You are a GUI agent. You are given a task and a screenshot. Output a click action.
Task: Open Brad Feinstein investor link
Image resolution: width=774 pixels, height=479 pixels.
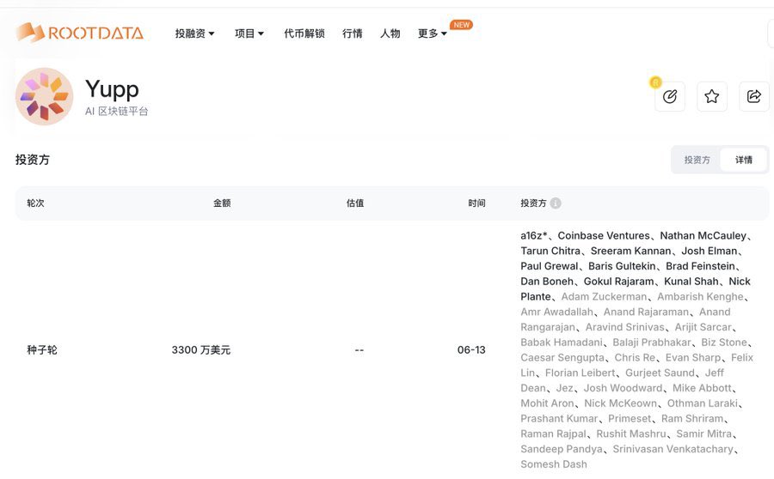pyautogui.click(x=700, y=266)
